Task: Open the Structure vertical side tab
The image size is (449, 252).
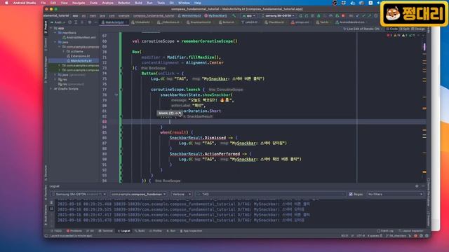Action: 46,173
